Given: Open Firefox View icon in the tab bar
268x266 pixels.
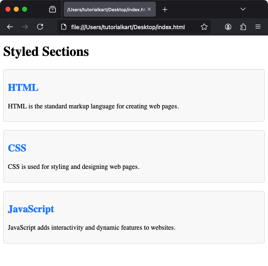Looking at the screenshot, I should tap(53, 10).
